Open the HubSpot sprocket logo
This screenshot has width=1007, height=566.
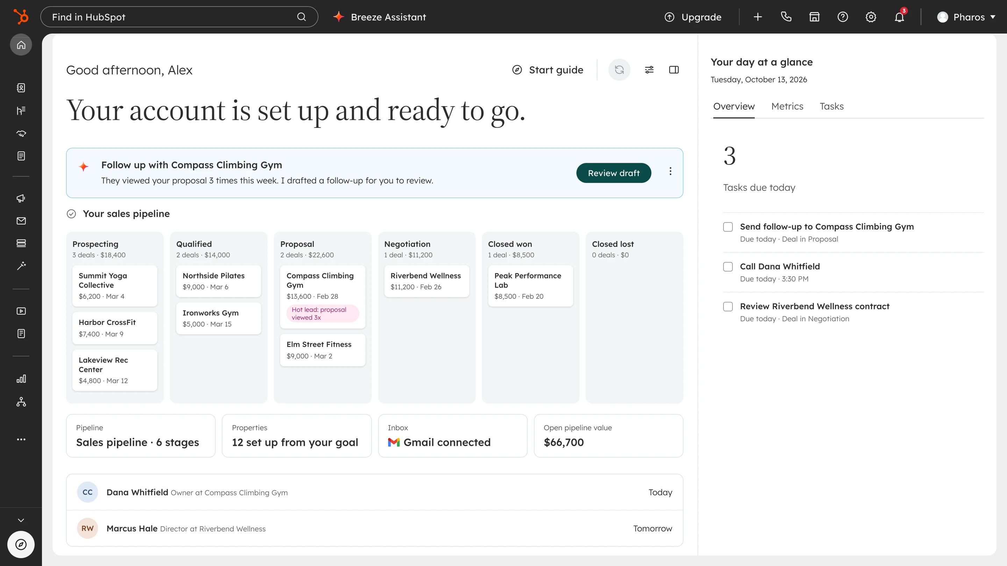(x=21, y=17)
